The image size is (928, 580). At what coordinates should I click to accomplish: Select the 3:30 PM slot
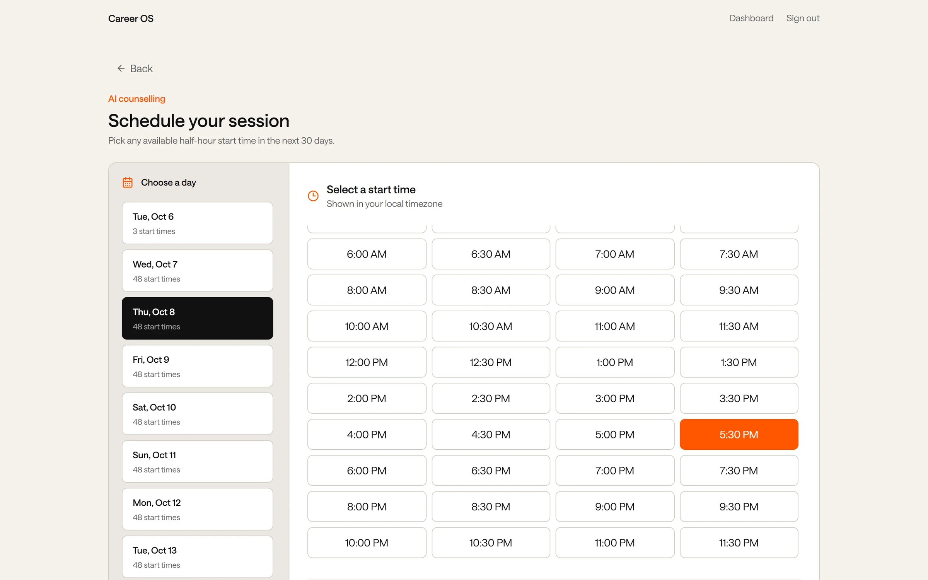click(739, 398)
